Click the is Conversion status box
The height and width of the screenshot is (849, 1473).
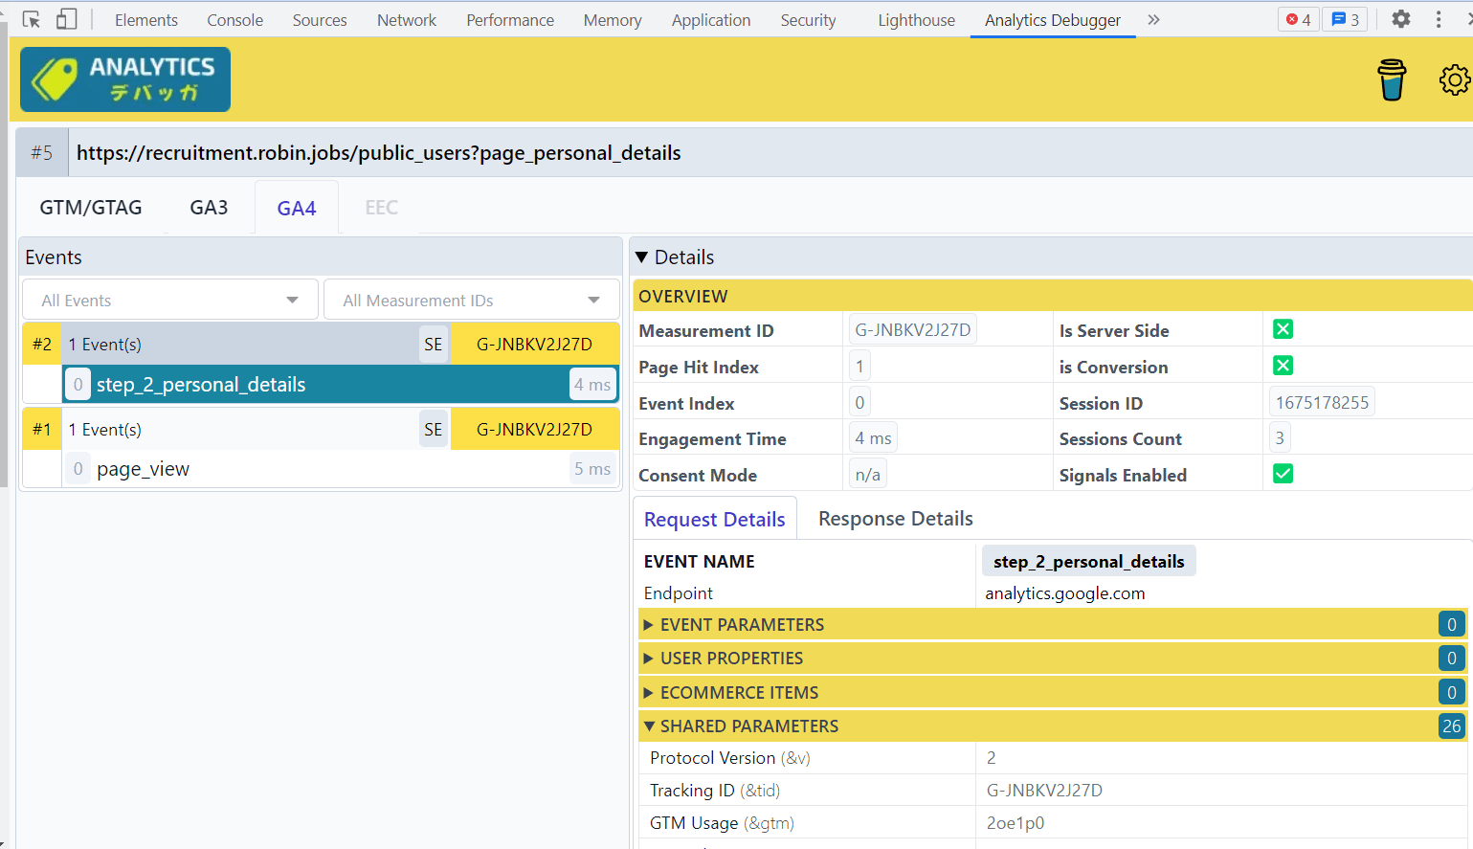click(1283, 366)
